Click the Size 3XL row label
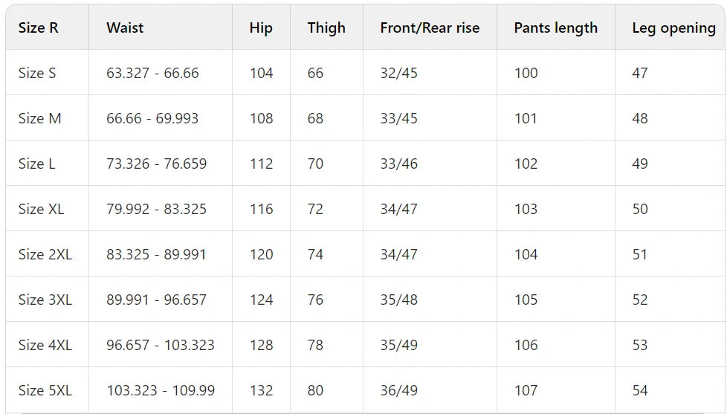 click(x=45, y=300)
